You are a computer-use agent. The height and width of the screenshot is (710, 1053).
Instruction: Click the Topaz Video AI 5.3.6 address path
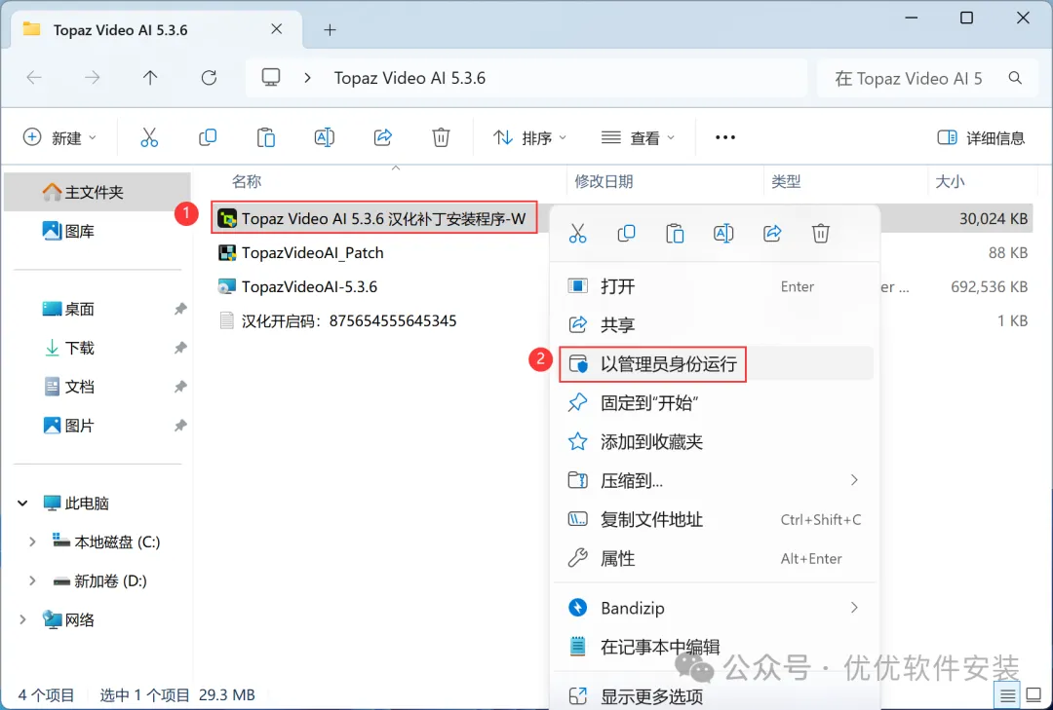[409, 78]
